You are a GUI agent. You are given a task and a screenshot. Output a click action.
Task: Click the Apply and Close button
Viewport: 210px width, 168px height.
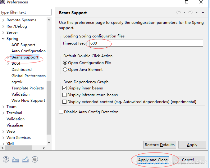(153, 160)
